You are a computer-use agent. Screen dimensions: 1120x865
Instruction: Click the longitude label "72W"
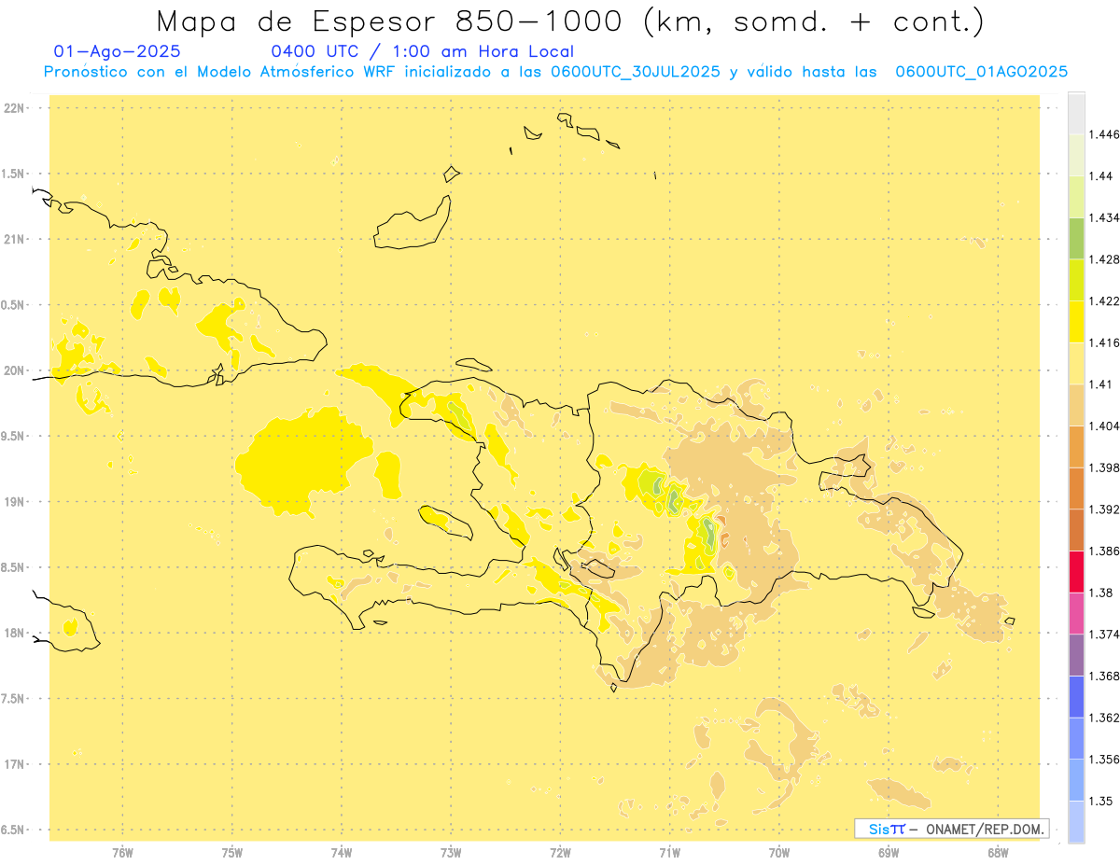coord(560,853)
